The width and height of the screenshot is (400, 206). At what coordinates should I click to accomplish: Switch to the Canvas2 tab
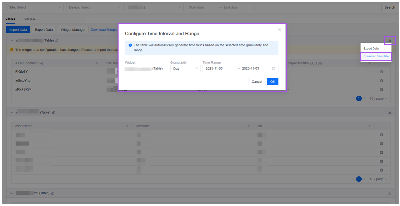point(30,19)
